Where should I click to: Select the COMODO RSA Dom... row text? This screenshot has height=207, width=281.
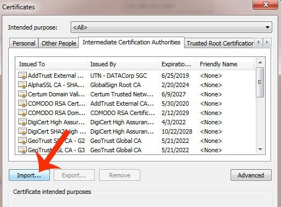tap(56, 113)
